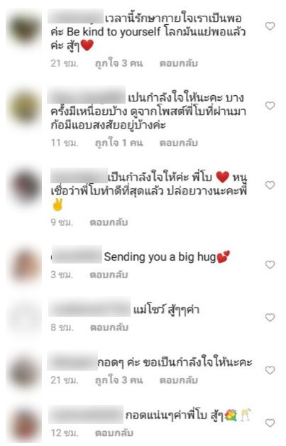Open avatar of the 'กอดแน่นๆค่าพี่โบ' commenter
Screen dimensions: 286x446
[x=24, y=425]
